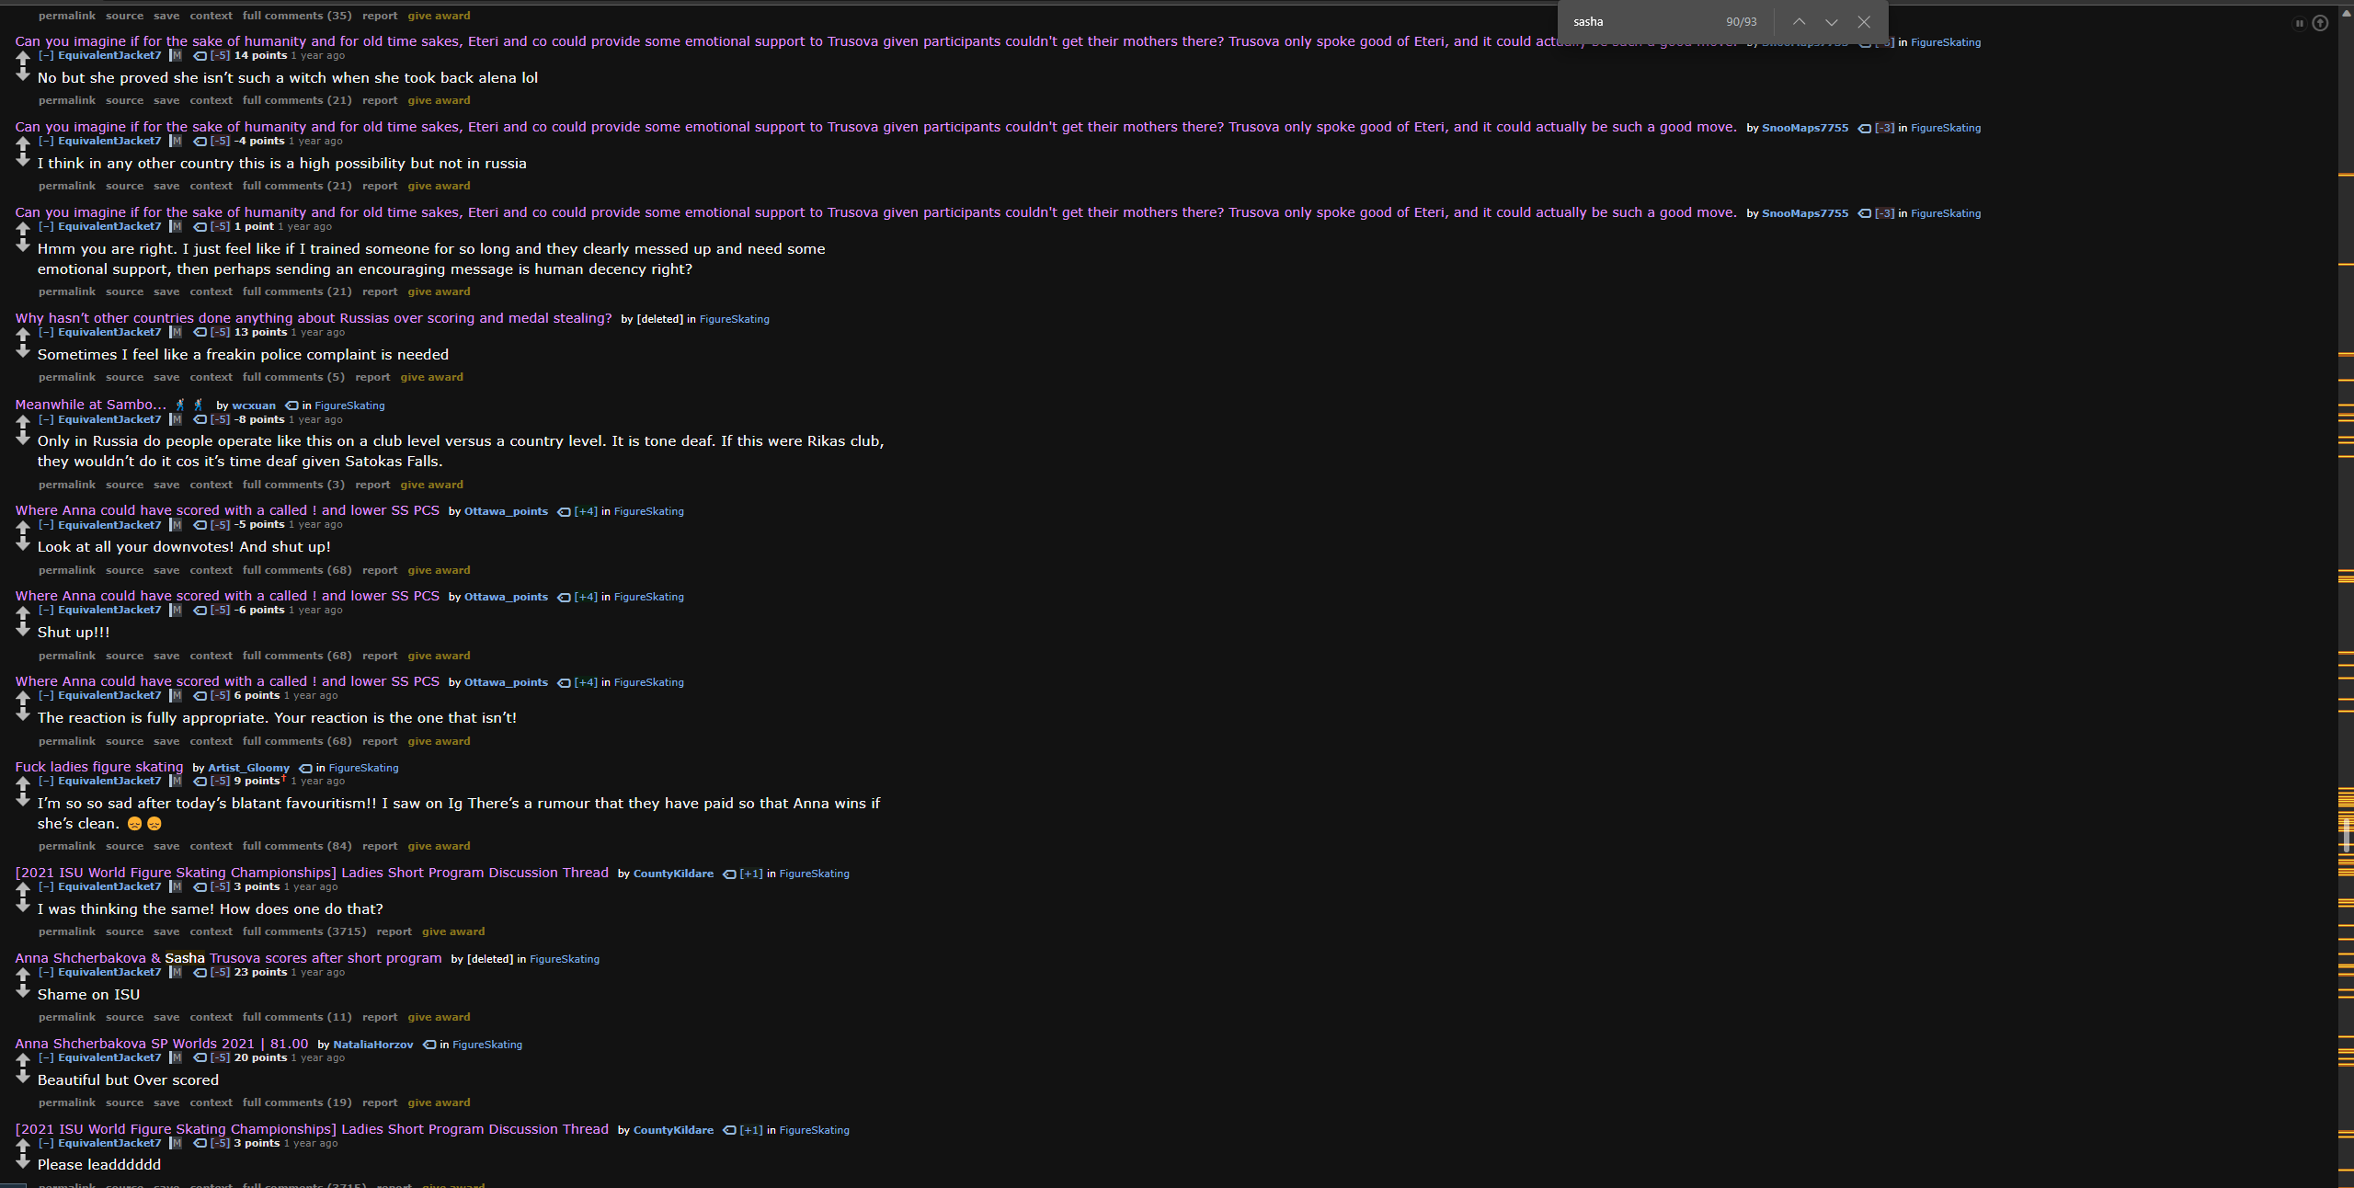The width and height of the screenshot is (2354, 1188).
Task: Click the user tag icon beside wcxuan
Action: (x=291, y=406)
